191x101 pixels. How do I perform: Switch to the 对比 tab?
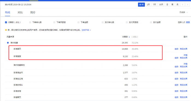20,12
